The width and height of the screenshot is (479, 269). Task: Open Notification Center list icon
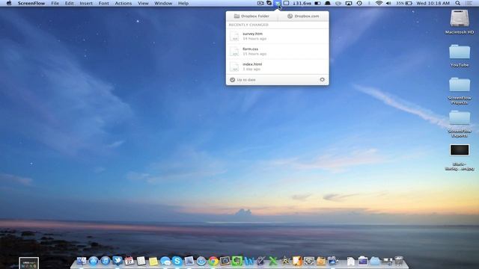coord(469,3)
